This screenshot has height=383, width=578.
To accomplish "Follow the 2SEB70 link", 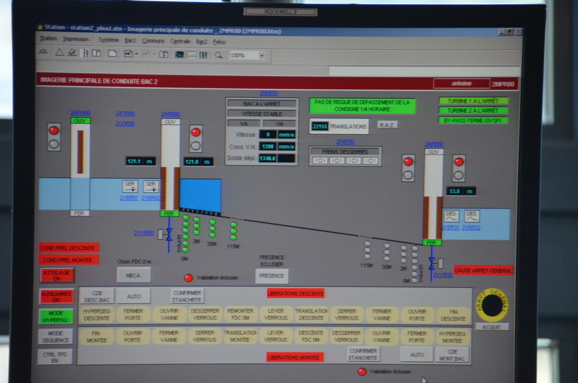I will (269, 93).
